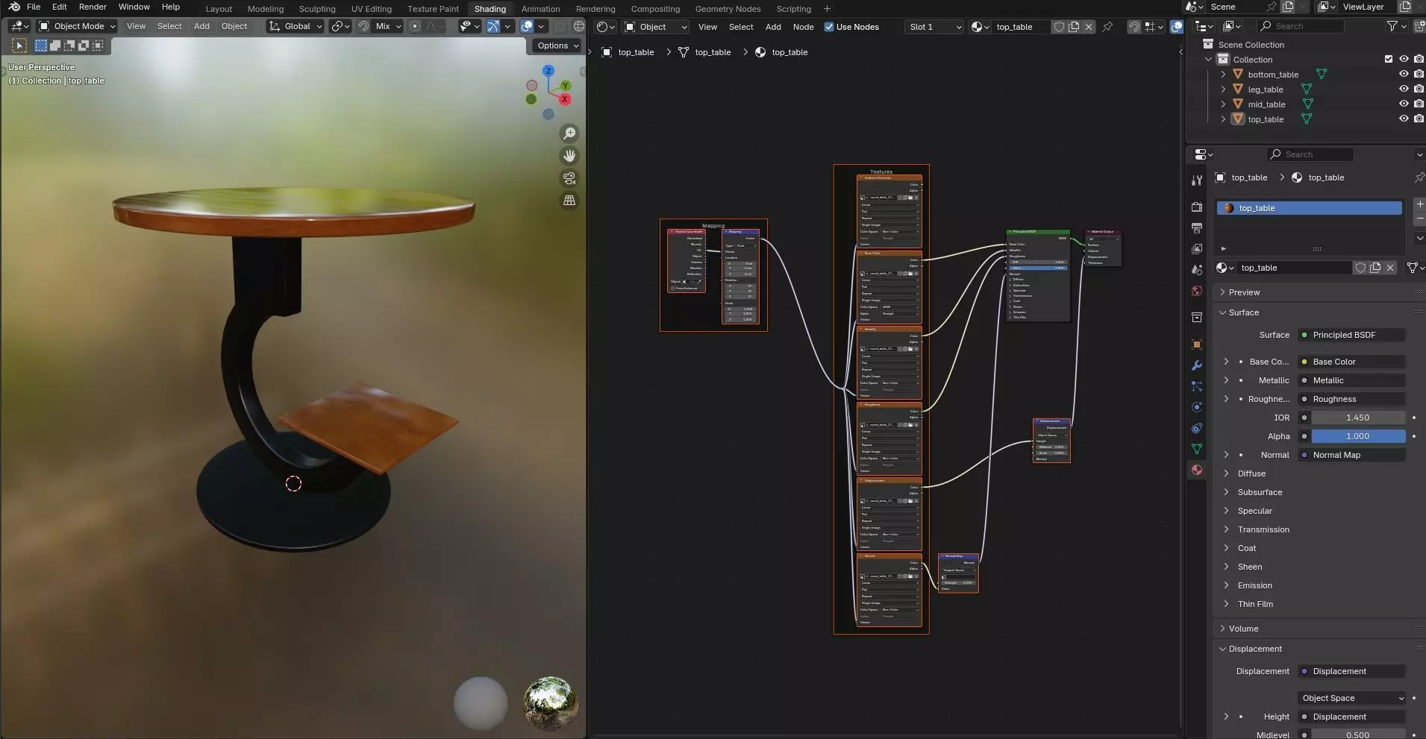Viewport: 1426px width, 739px height.
Task: Open the Slot 1 dropdown
Action: point(935,27)
